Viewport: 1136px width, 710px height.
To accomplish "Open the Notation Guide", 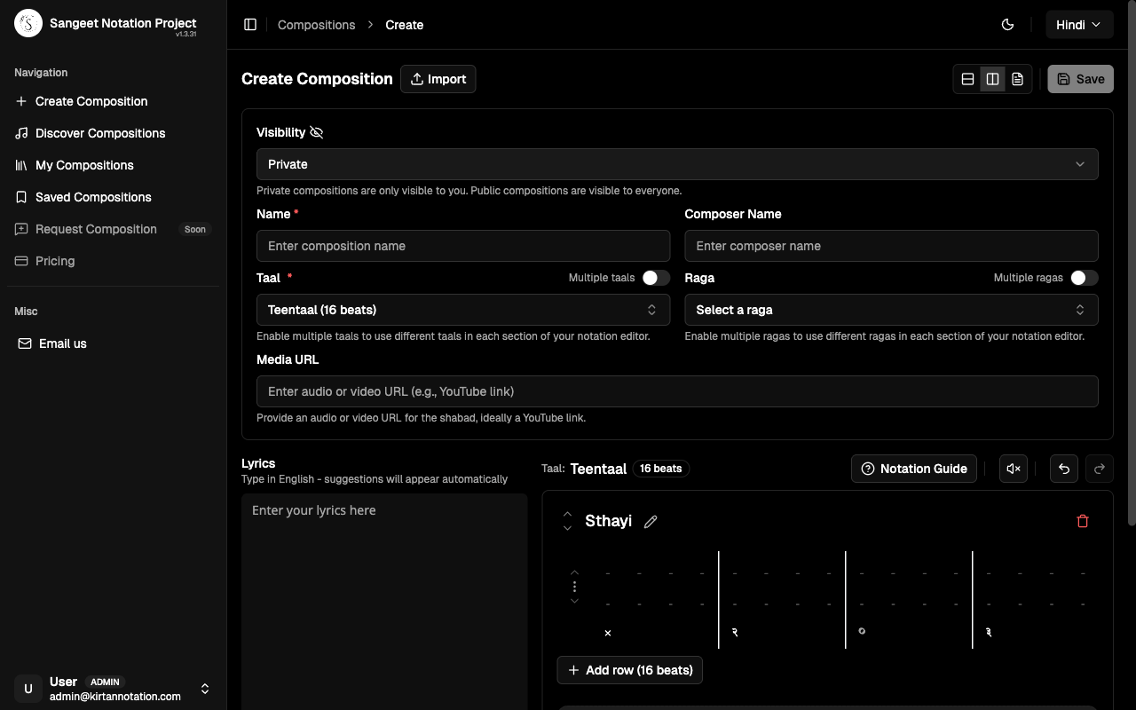I will 913,469.
